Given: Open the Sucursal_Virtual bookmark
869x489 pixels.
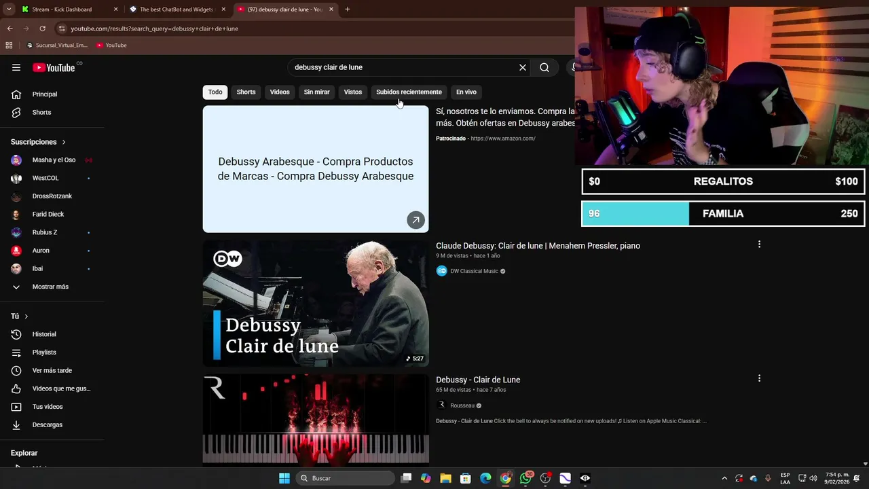Looking at the screenshot, I should click(x=57, y=45).
